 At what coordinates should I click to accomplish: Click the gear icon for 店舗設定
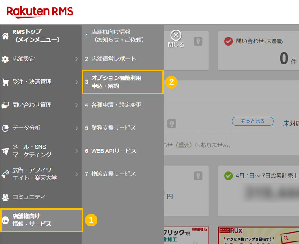coord(5,59)
